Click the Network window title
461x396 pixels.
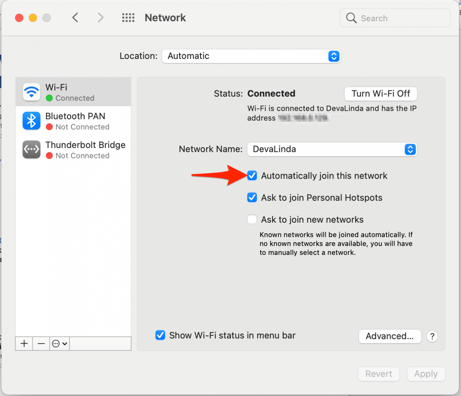pos(165,18)
